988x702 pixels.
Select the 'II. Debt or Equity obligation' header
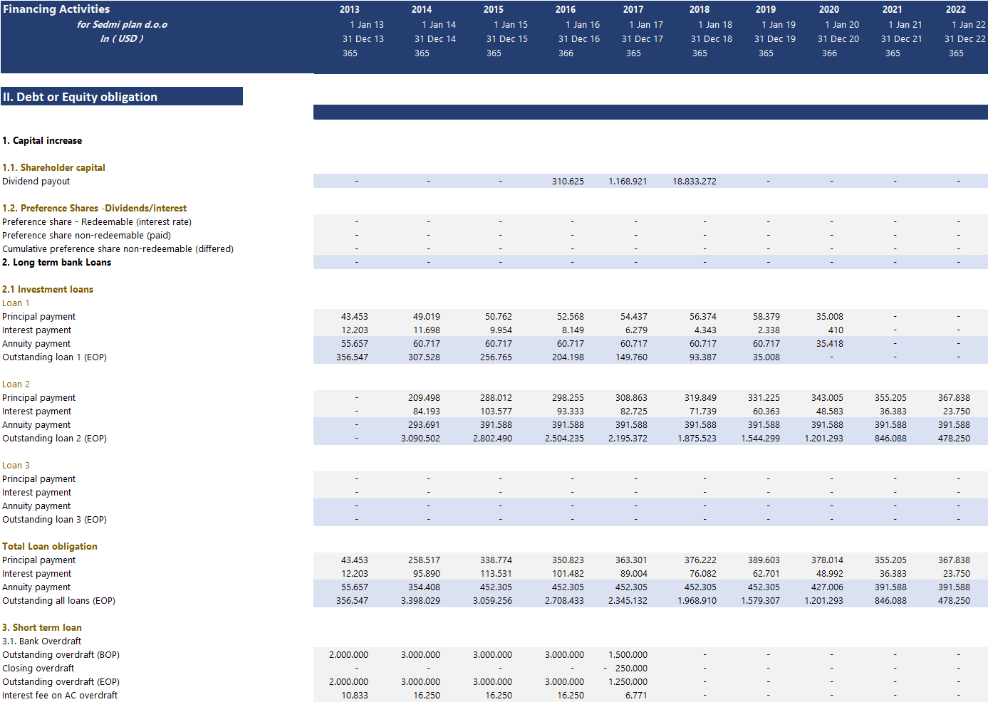click(x=80, y=97)
